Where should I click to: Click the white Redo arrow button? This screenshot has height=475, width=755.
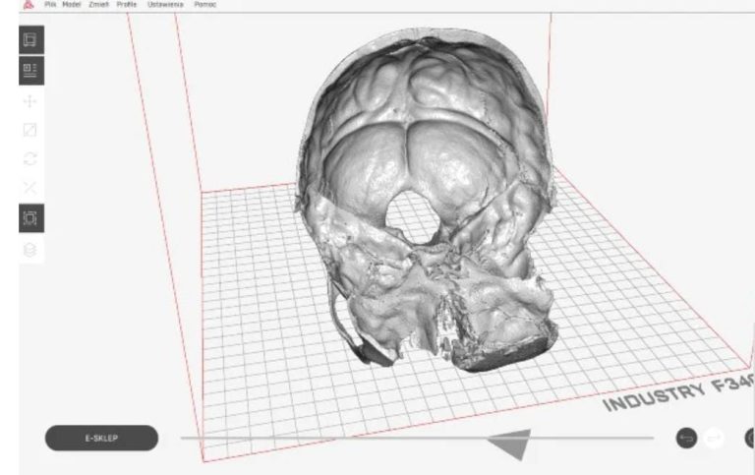pos(713,438)
